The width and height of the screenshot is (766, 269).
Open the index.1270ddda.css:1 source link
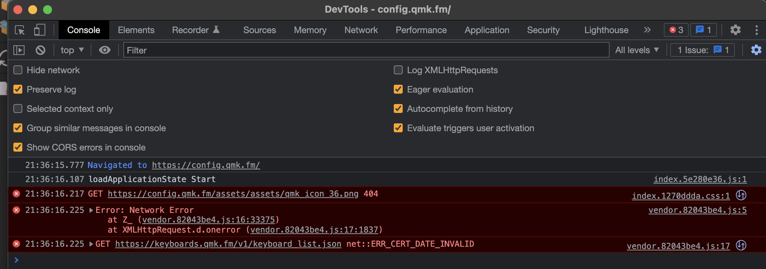coord(681,196)
